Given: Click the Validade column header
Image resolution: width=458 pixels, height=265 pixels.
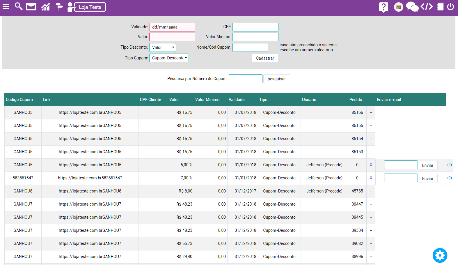Looking at the screenshot, I should coord(237,100).
